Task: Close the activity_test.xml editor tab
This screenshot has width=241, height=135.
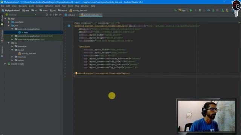Action: coord(101,15)
